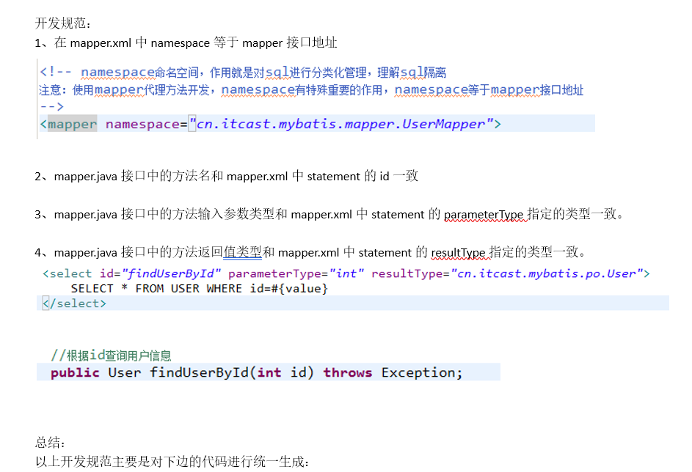692x472 pixels.
Task: Click the closing </select> tag
Action: coord(74,303)
